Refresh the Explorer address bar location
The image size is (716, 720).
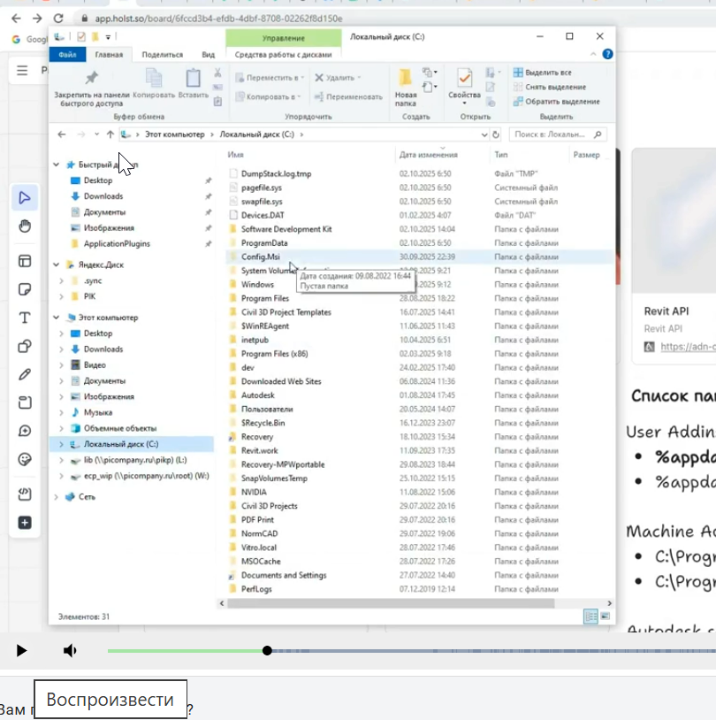[496, 134]
